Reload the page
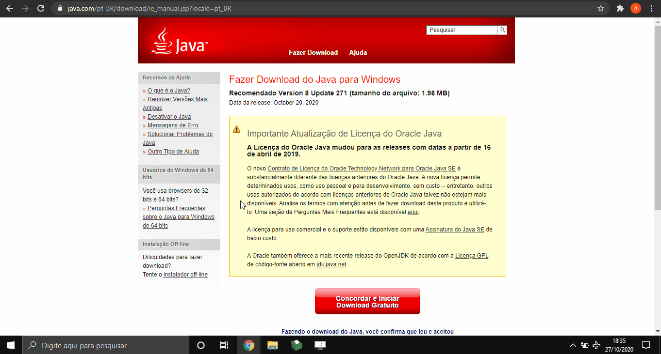The width and height of the screenshot is (661, 354). (x=41, y=8)
